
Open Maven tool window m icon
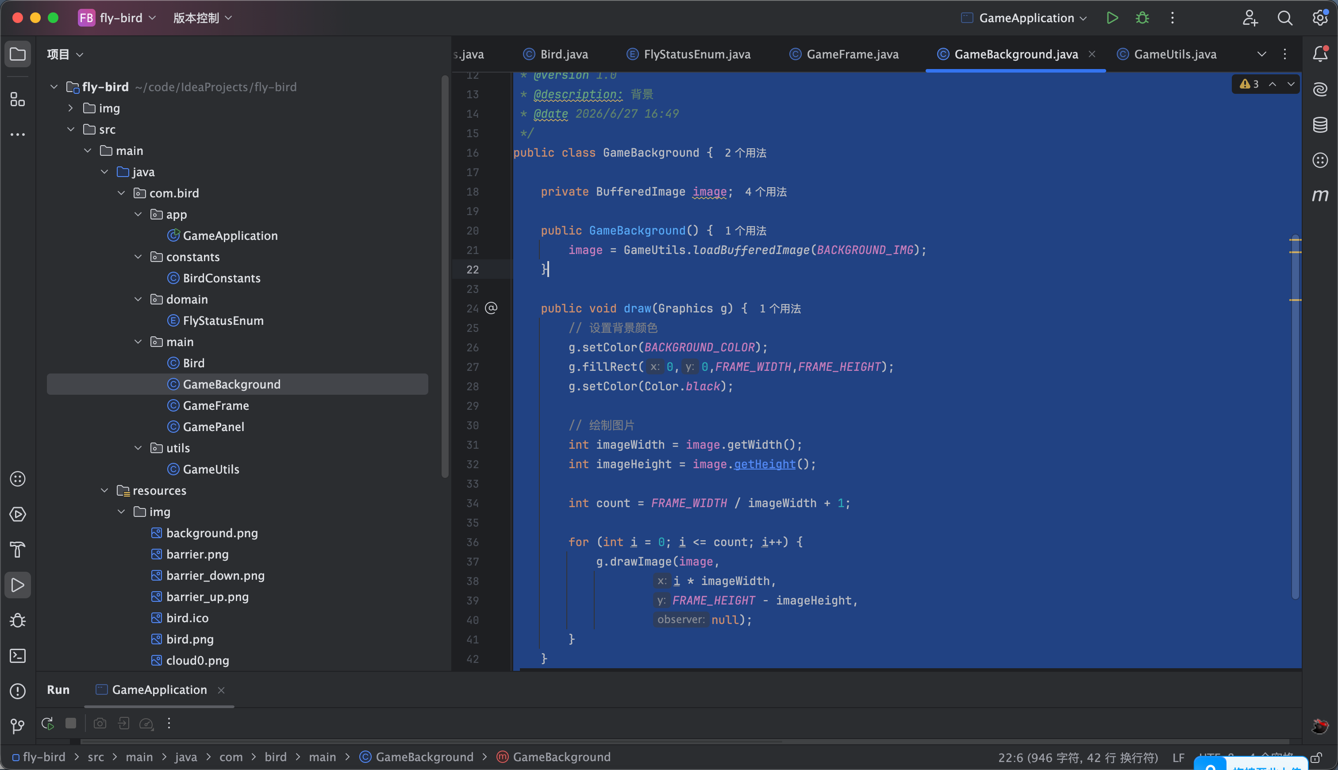click(x=1320, y=196)
